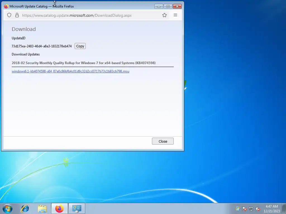Click the UpdateID label
Screen dimensions: 286x214
click(x=18, y=38)
